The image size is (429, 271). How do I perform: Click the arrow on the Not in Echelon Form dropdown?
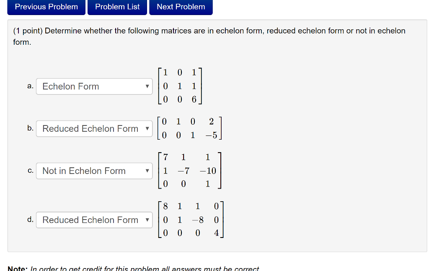[147, 171]
